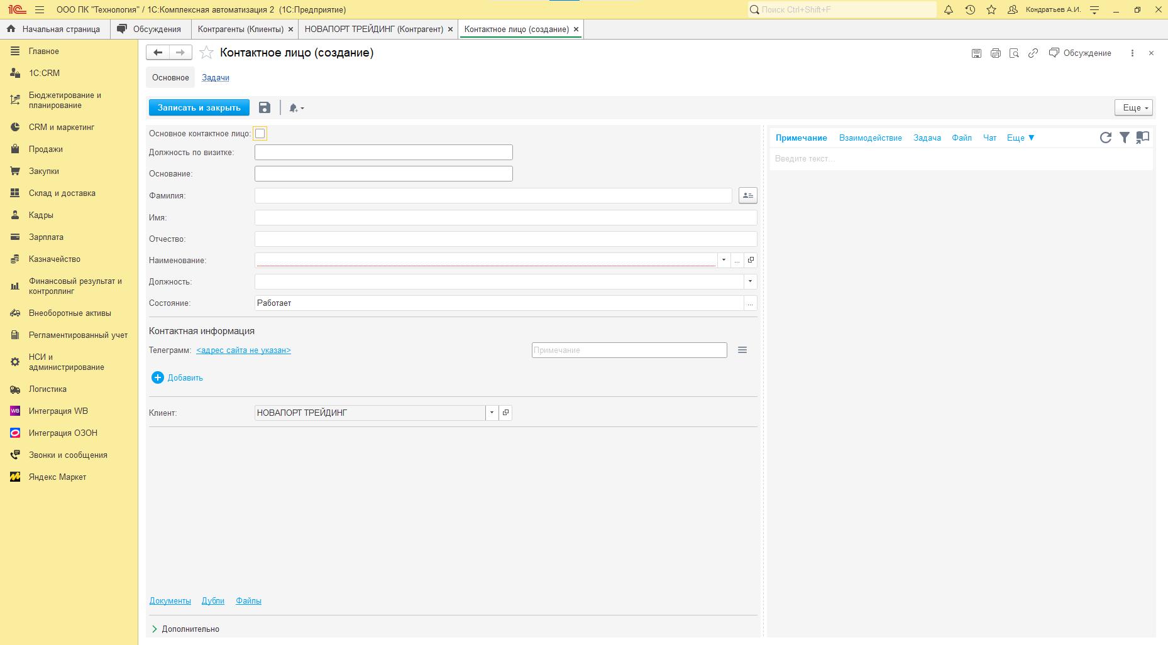Click the floppy disk save icon
Screen dimensions: 1168x645
point(265,108)
